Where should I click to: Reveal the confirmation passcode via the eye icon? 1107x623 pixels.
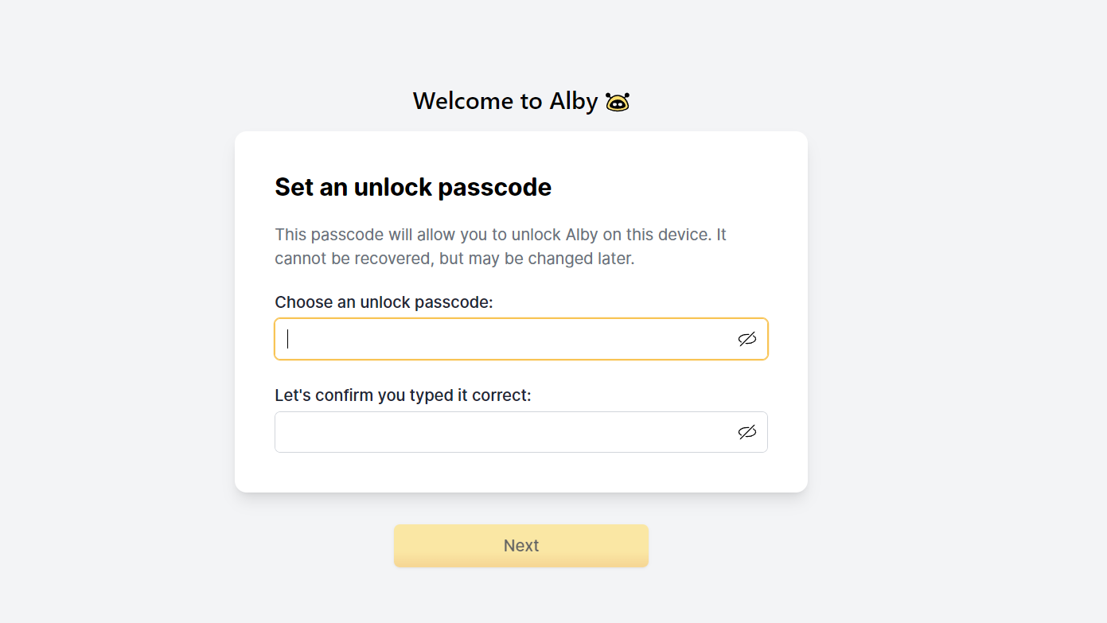(x=746, y=432)
